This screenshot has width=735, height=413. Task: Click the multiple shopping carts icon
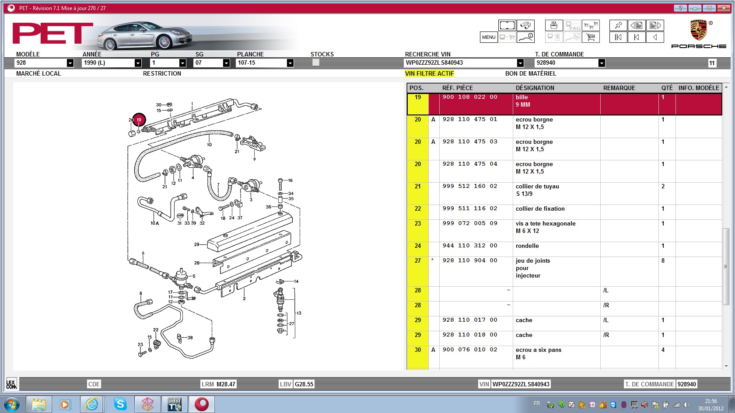point(591,25)
